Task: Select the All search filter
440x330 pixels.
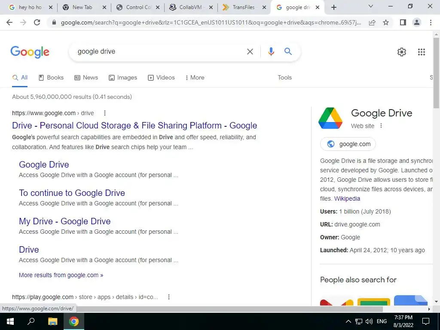Action: (20, 78)
